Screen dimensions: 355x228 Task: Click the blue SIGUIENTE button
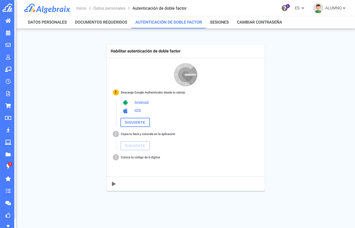coord(135,122)
